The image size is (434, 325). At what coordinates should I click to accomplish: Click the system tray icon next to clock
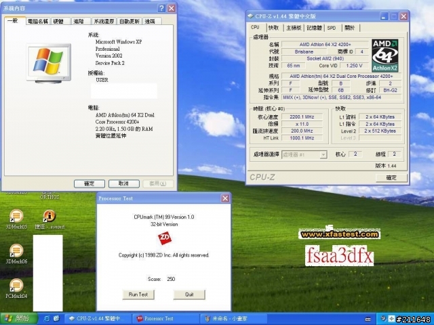[391, 319]
